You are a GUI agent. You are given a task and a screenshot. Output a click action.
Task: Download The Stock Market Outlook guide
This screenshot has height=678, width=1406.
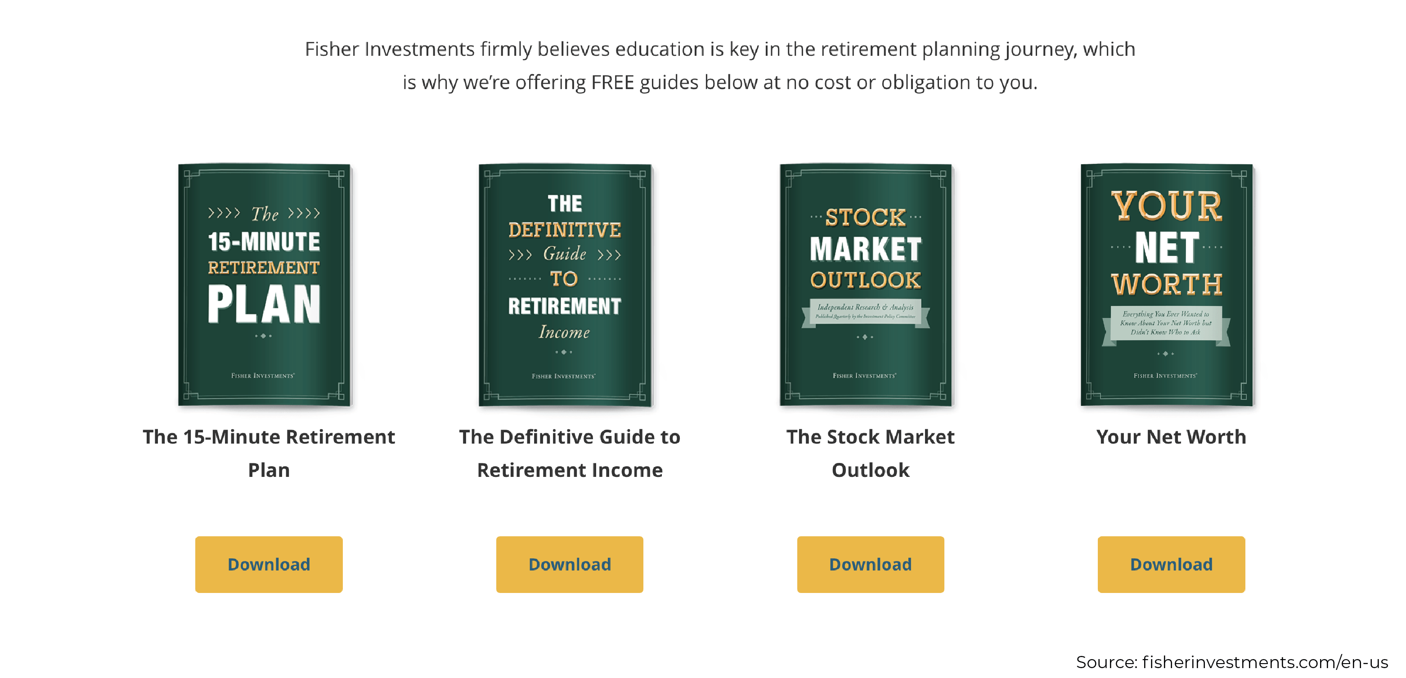[870, 564]
